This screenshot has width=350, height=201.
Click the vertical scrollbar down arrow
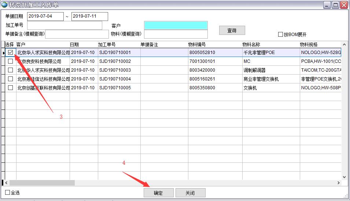(344, 177)
